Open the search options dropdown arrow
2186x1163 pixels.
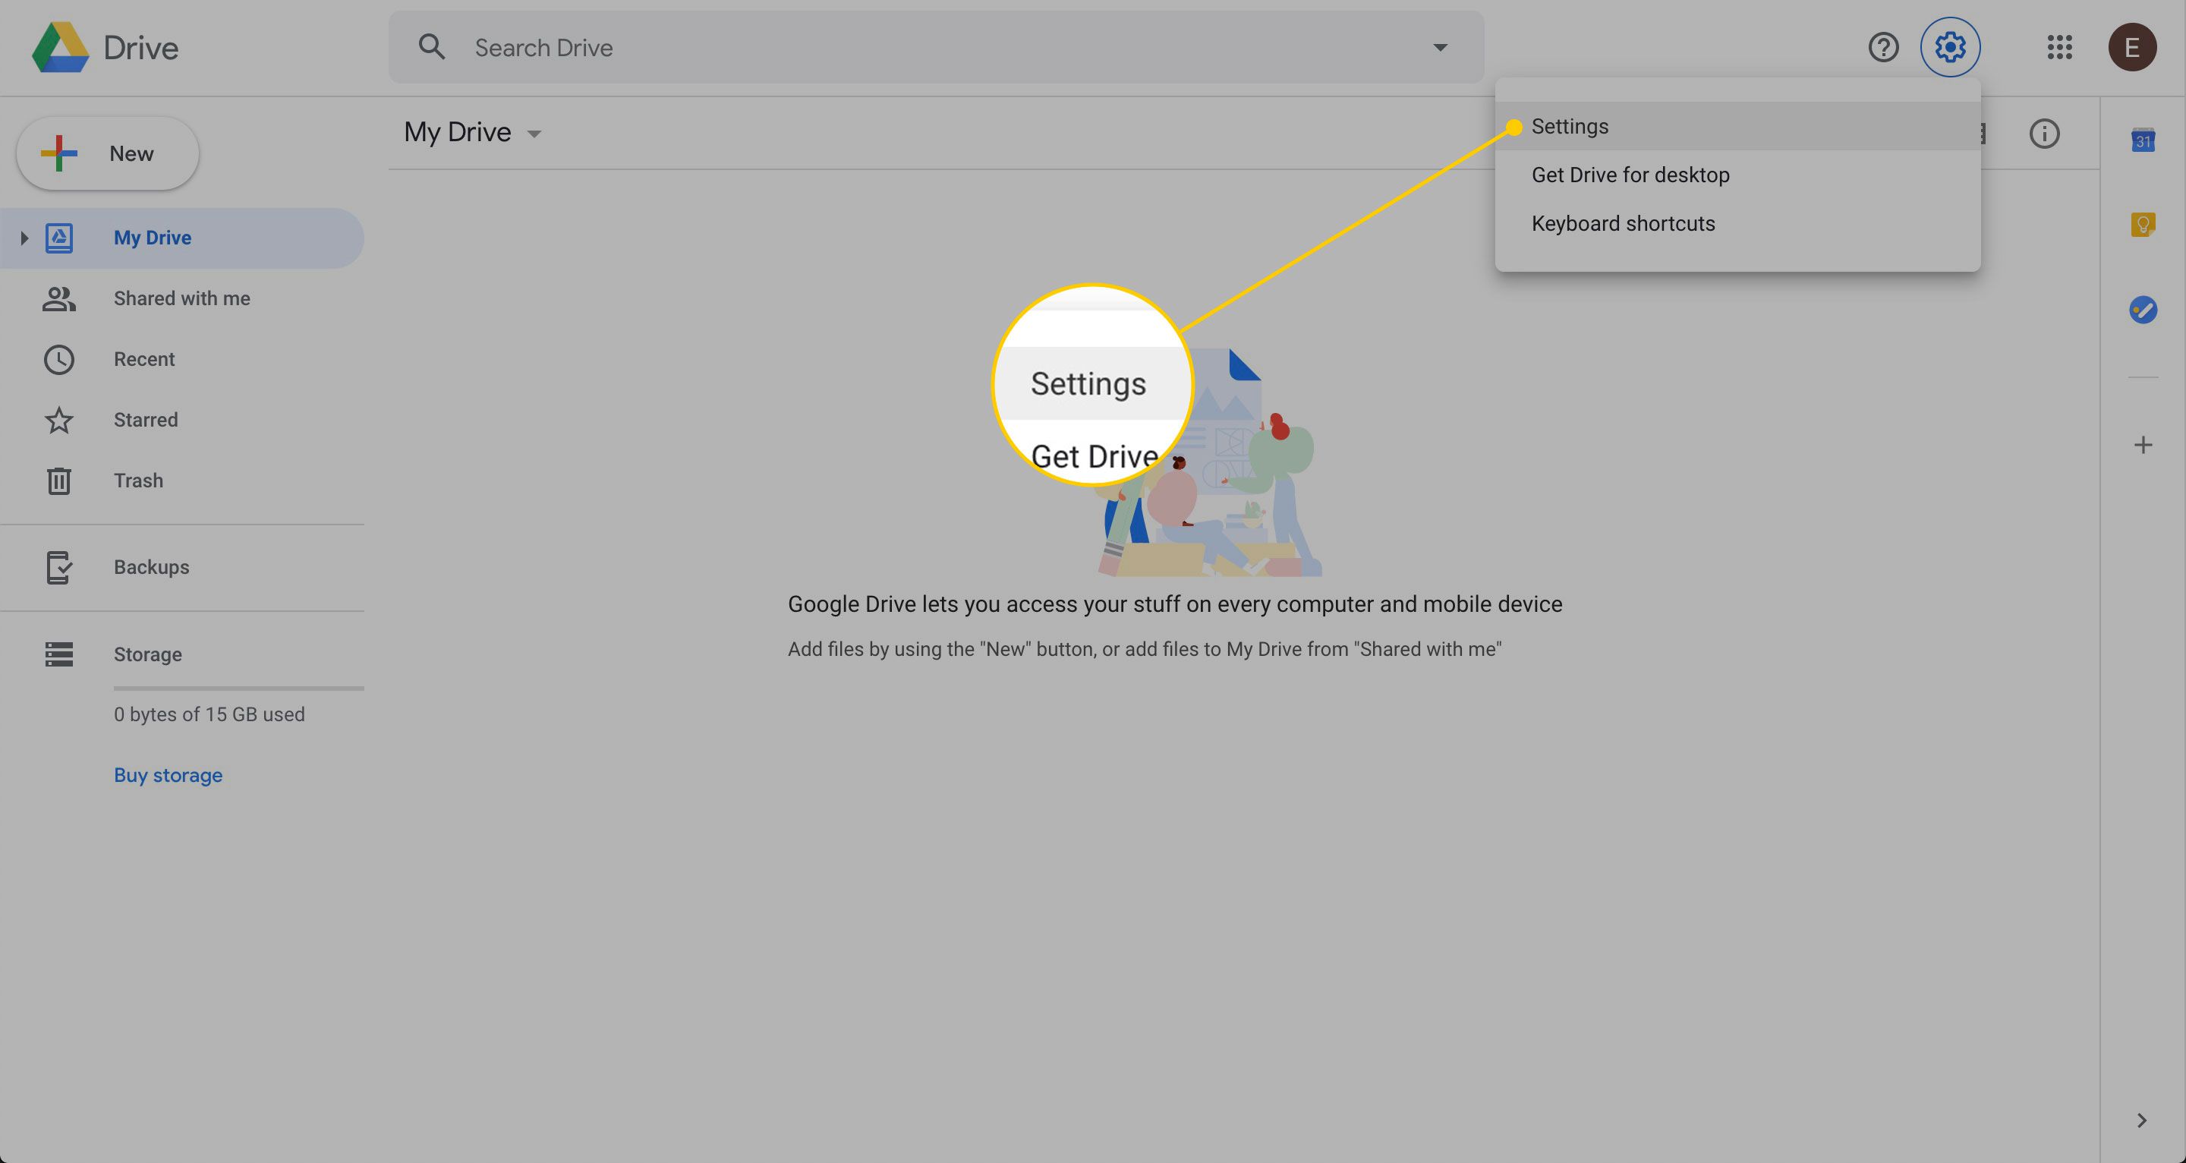click(x=1440, y=48)
